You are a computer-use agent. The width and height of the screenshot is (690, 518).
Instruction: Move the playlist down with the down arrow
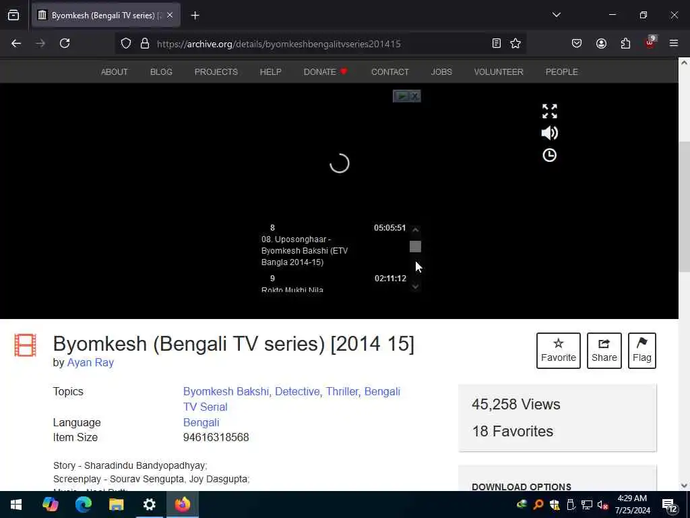415,286
